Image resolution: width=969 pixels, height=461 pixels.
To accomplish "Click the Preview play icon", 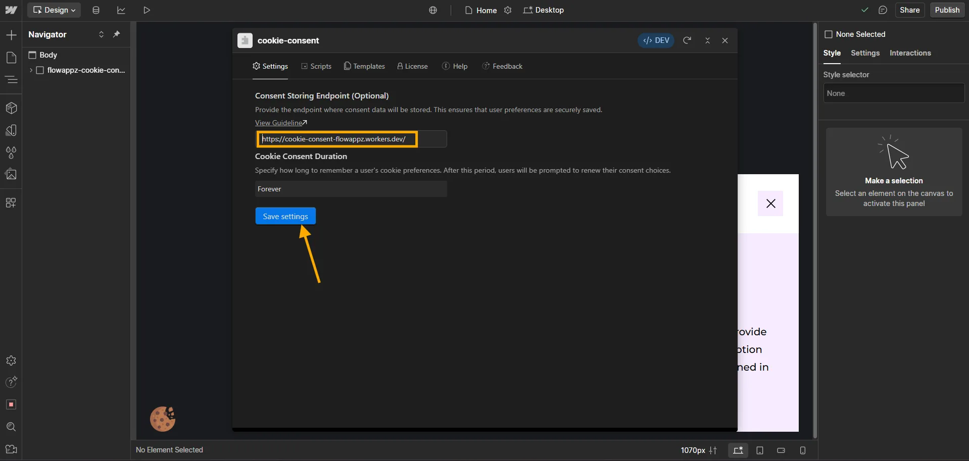I will [x=147, y=10].
